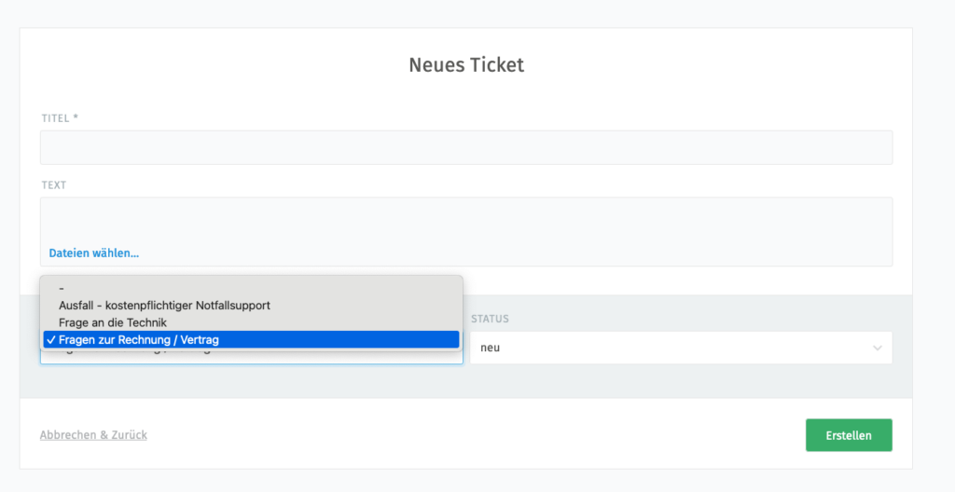Click the "TITEL *" field label
This screenshot has width=955, height=492.
click(x=60, y=118)
